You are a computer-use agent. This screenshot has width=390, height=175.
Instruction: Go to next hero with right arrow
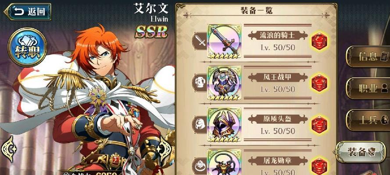(165, 149)
